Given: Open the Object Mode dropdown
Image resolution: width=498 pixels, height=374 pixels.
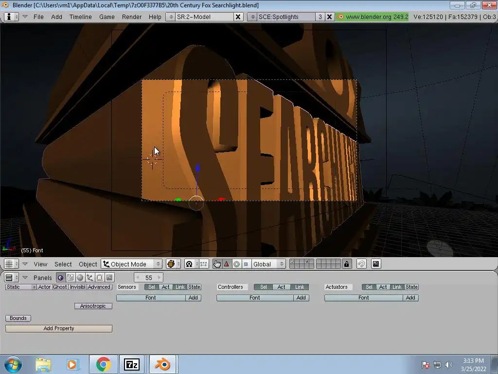Looking at the screenshot, I should (x=132, y=264).
